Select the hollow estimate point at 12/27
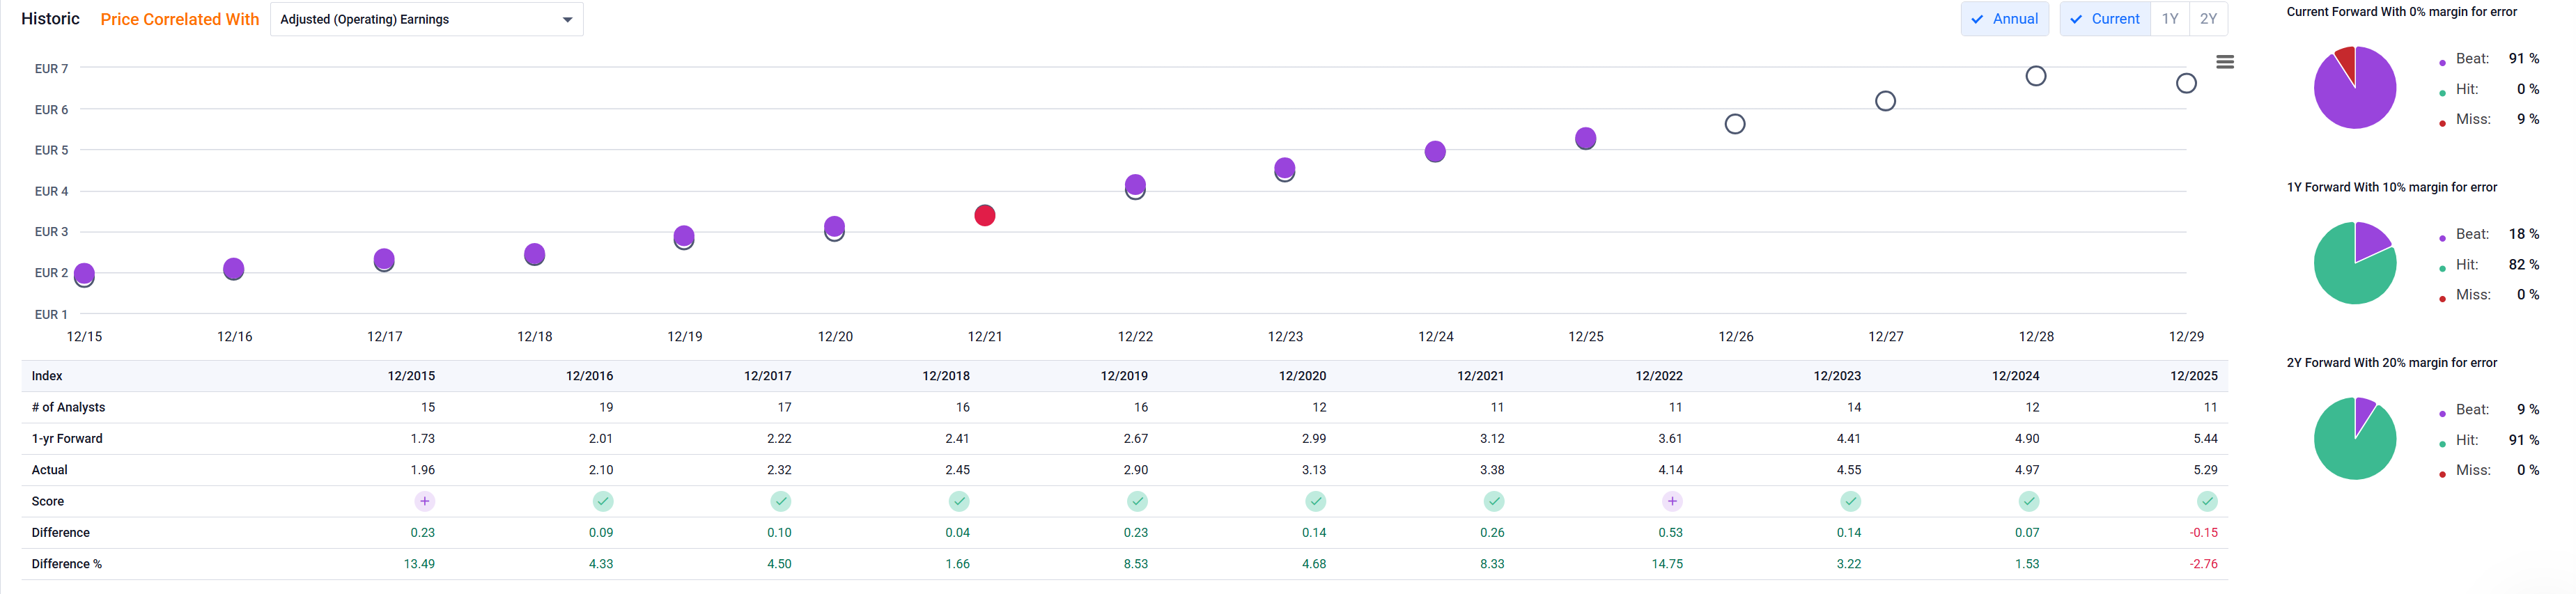Screen dimensions: 2576x594 coord(1886,101)
